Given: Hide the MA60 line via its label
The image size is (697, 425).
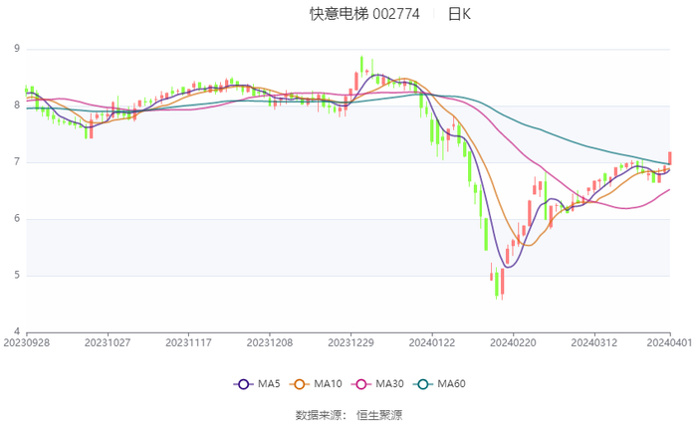Looking at the screenshot, I should 451,384.
